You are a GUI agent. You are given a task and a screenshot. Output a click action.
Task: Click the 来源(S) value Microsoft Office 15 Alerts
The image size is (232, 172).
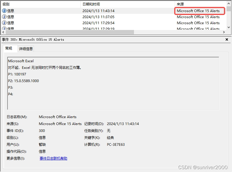(60, 124)
